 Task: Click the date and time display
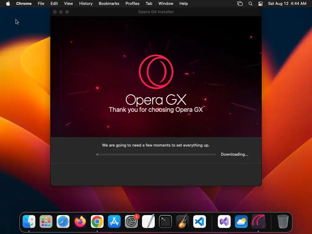pos(287,4)
